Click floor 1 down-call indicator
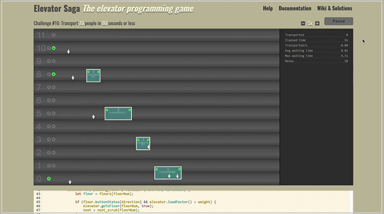This screenshot has width=384, height=214. [54, 166]
